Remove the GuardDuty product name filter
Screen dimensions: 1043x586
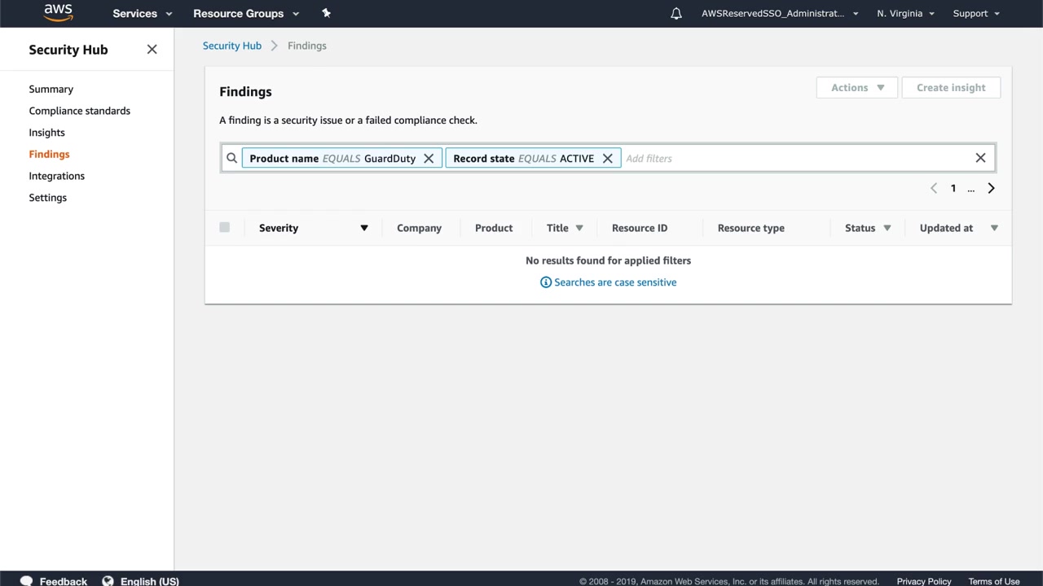click(429, 159)
